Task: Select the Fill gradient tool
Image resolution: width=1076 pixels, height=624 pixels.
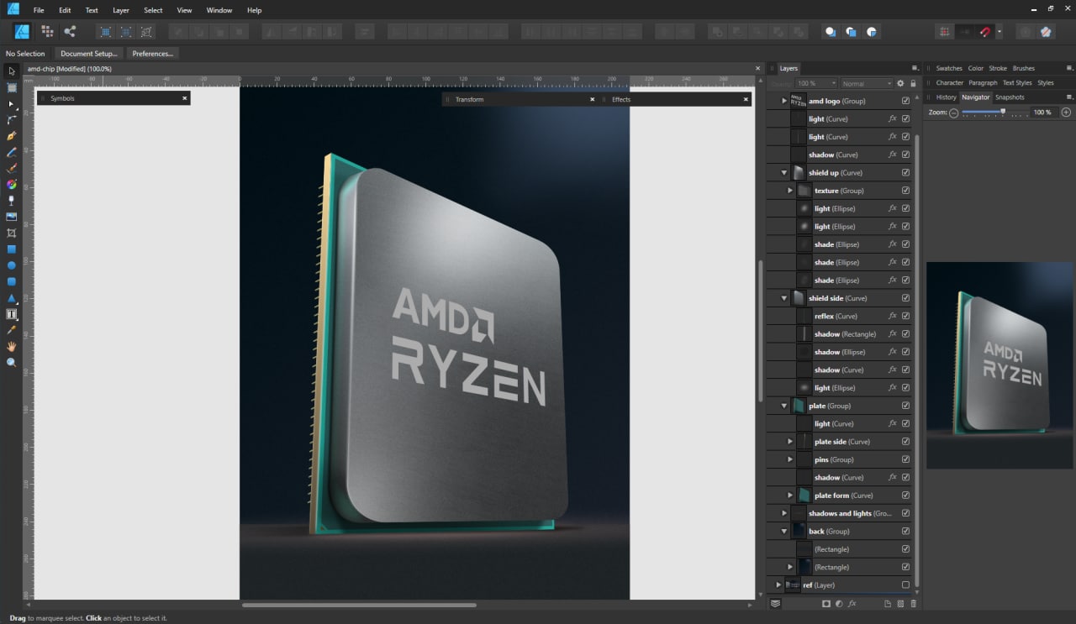Action: pos(12,185)
